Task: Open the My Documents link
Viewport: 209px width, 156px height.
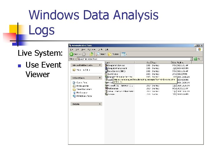Action: coord(82,86)
